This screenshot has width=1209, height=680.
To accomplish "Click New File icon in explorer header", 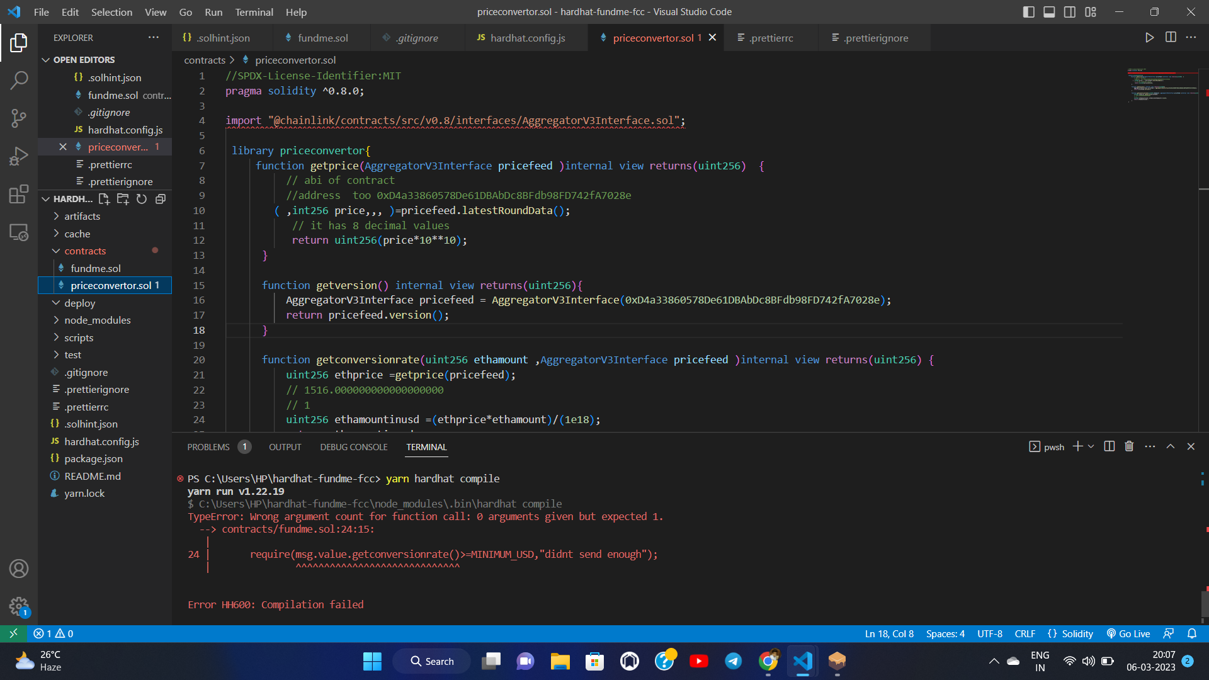I will point(104,199).
